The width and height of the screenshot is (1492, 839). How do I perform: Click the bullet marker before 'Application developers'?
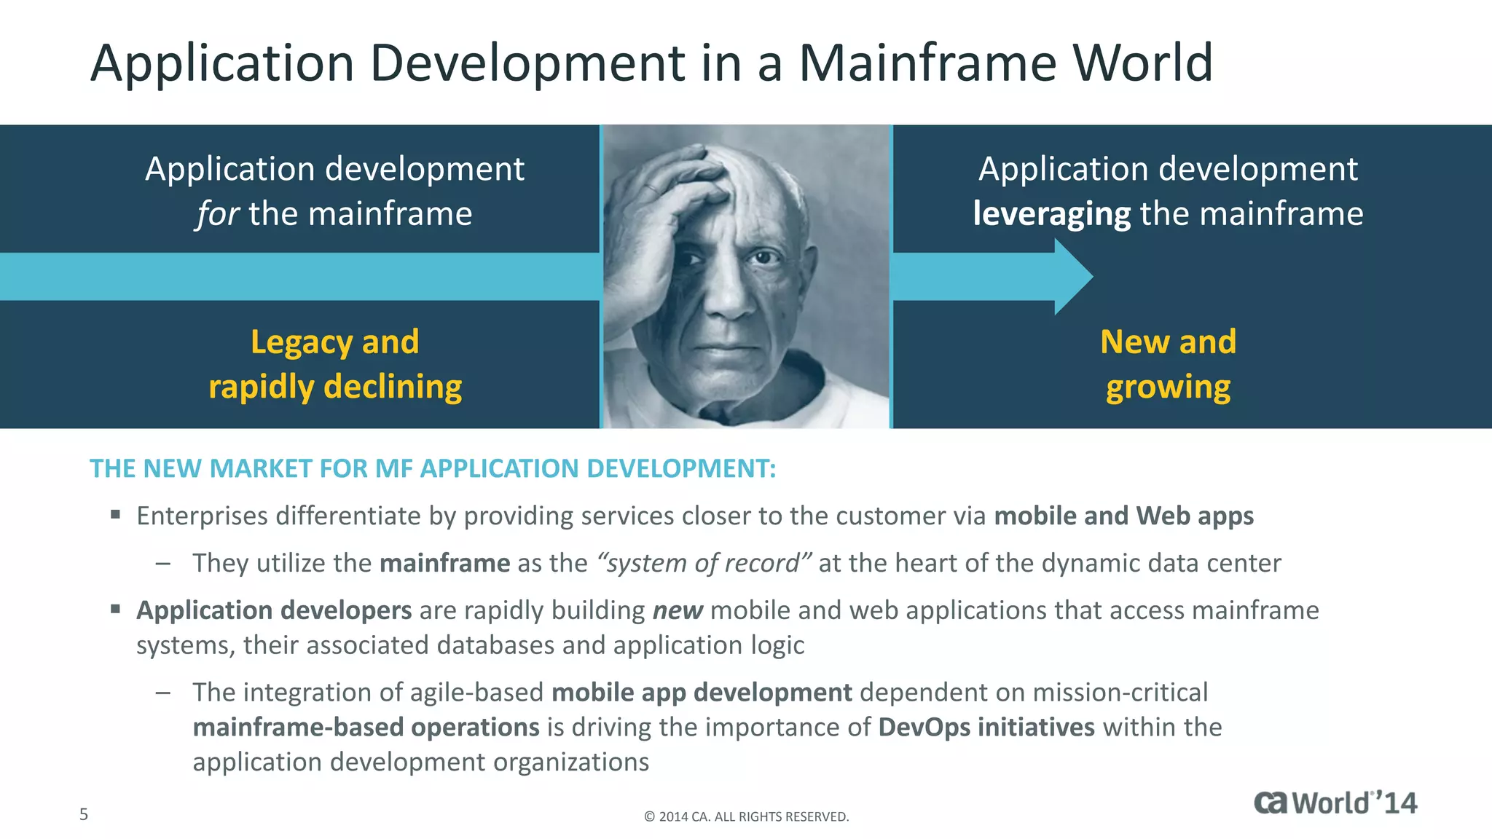[x=115, y=609]
